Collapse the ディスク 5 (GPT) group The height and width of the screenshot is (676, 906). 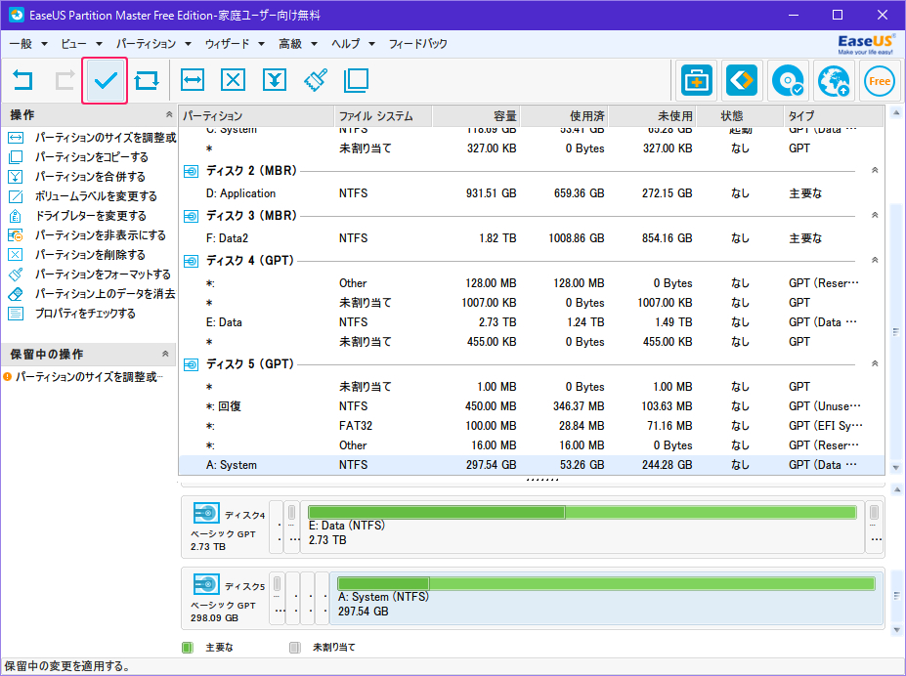click(875, 363)
